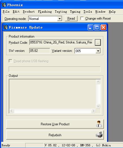The width and height of the screenshot is (123, 148).
Task: Click the Phoenix application icon in title bar
Action: [x=4, y=5]
